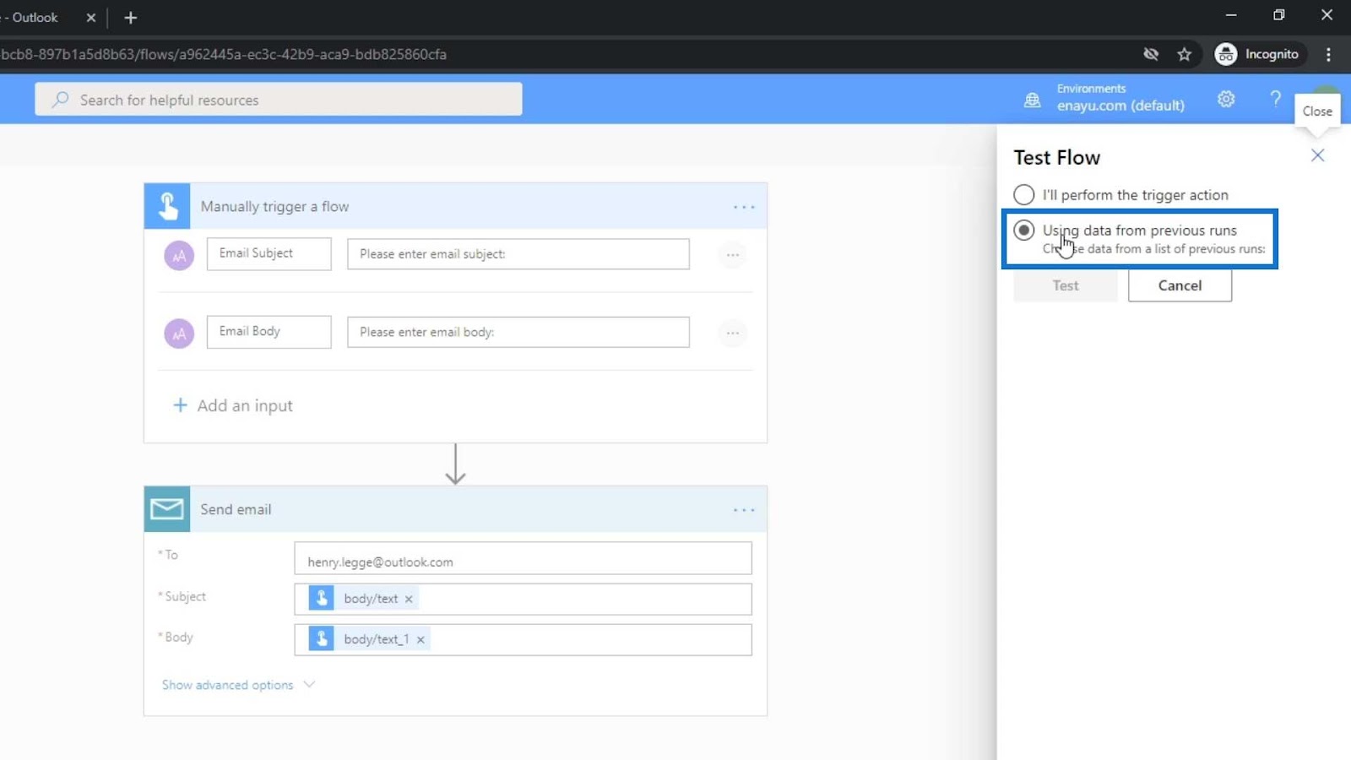This screenshot has height=760, width=1351.
Task: Open the Email Subject input options menu
Action: pyautogui.click(x=732, y=254)
